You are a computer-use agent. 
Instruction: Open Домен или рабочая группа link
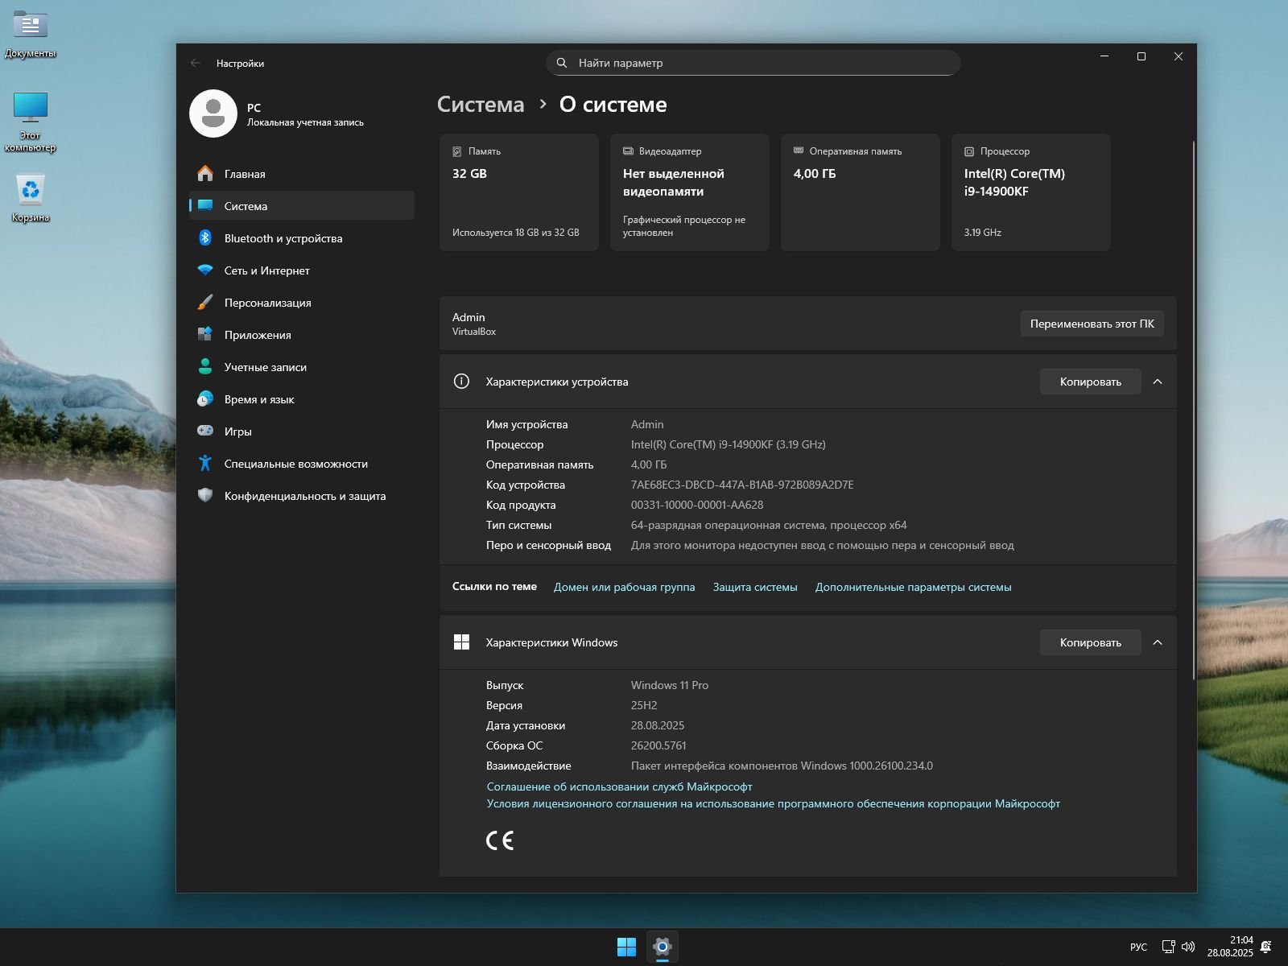pyautogui.click(x=625, y=587)
